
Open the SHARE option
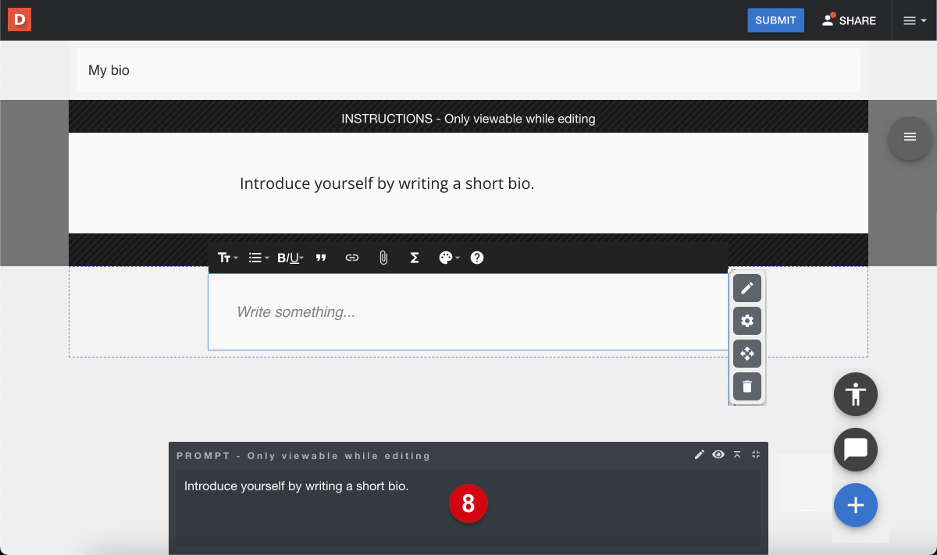coord(849,20)
